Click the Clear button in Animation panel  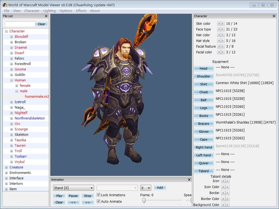tap(59, 202)
